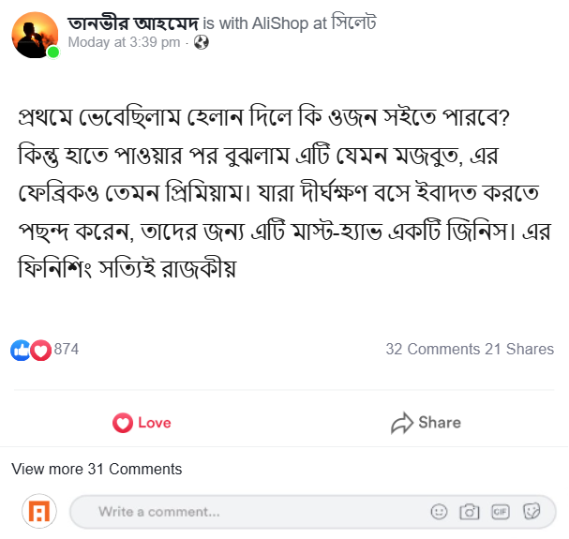The height and width of the screenshot is (539, 569).
Task: Click the orange commenter avatar icon
Action: pyautogui.click(x=39, y=512)
